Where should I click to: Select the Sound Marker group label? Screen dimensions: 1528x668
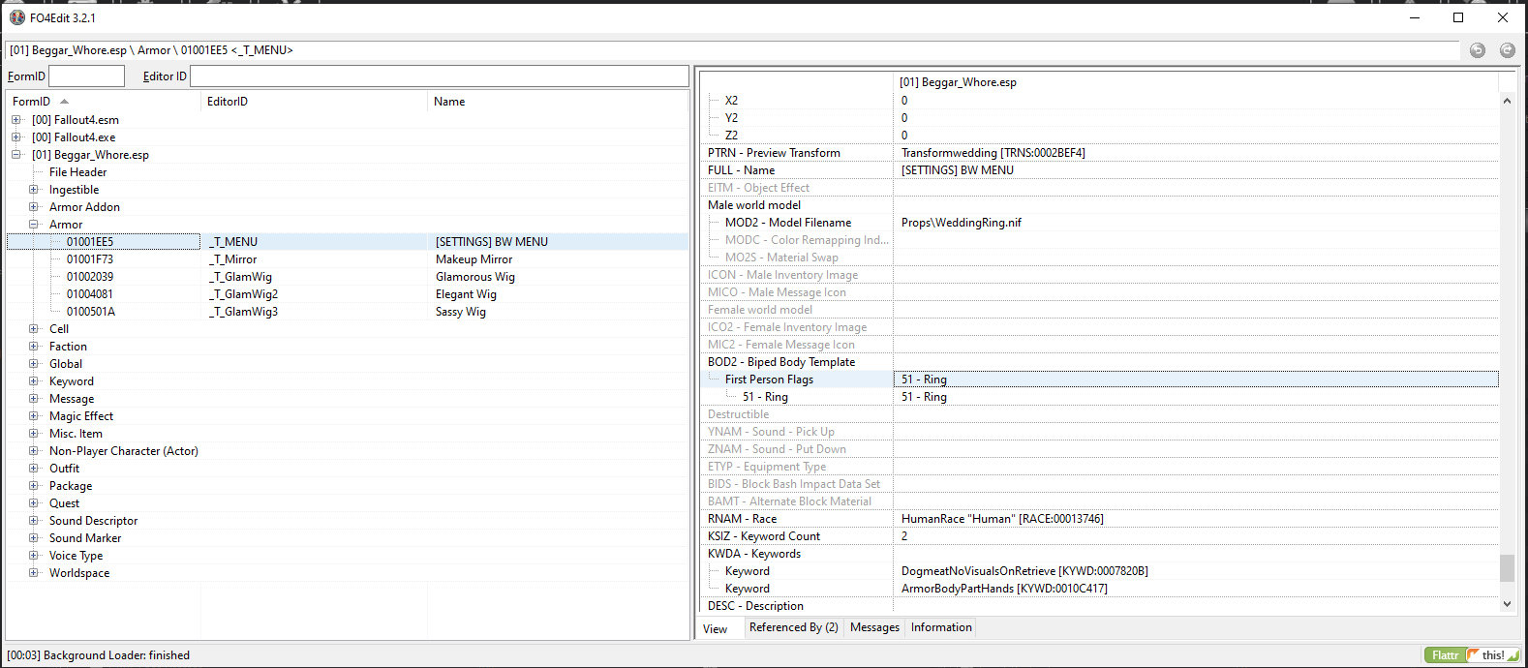tap(85, 538)
